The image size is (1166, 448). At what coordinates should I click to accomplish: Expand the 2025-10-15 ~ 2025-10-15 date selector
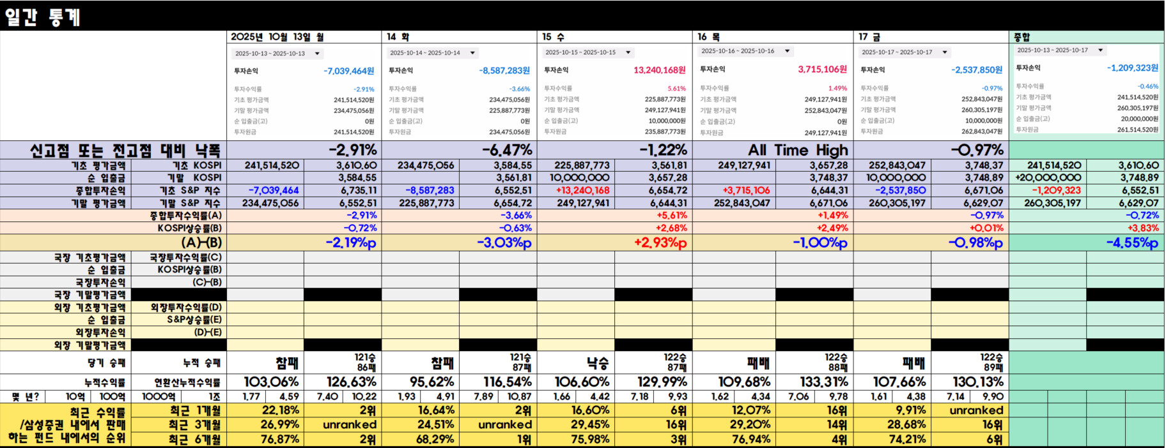[x=588, y=52]
